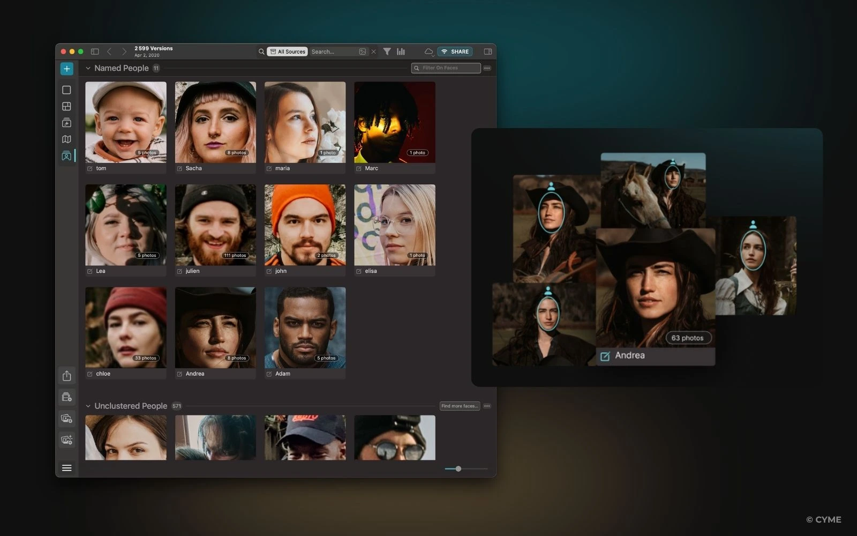This screenshot has width=857, height=536.
Task: Open Unclustered People more options menu
Action: pyautogui.click(x=487, y=406)
